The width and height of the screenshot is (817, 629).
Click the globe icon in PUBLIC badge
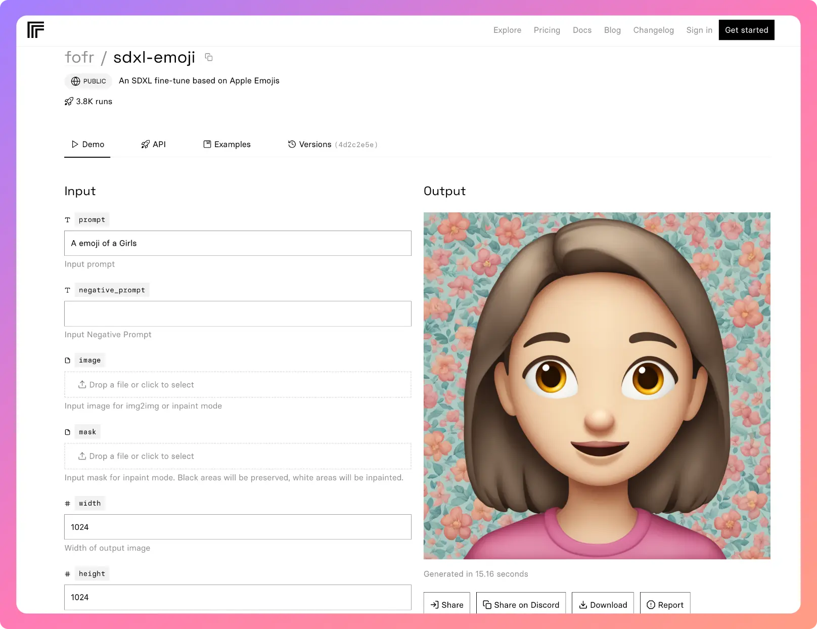(76, 81)
